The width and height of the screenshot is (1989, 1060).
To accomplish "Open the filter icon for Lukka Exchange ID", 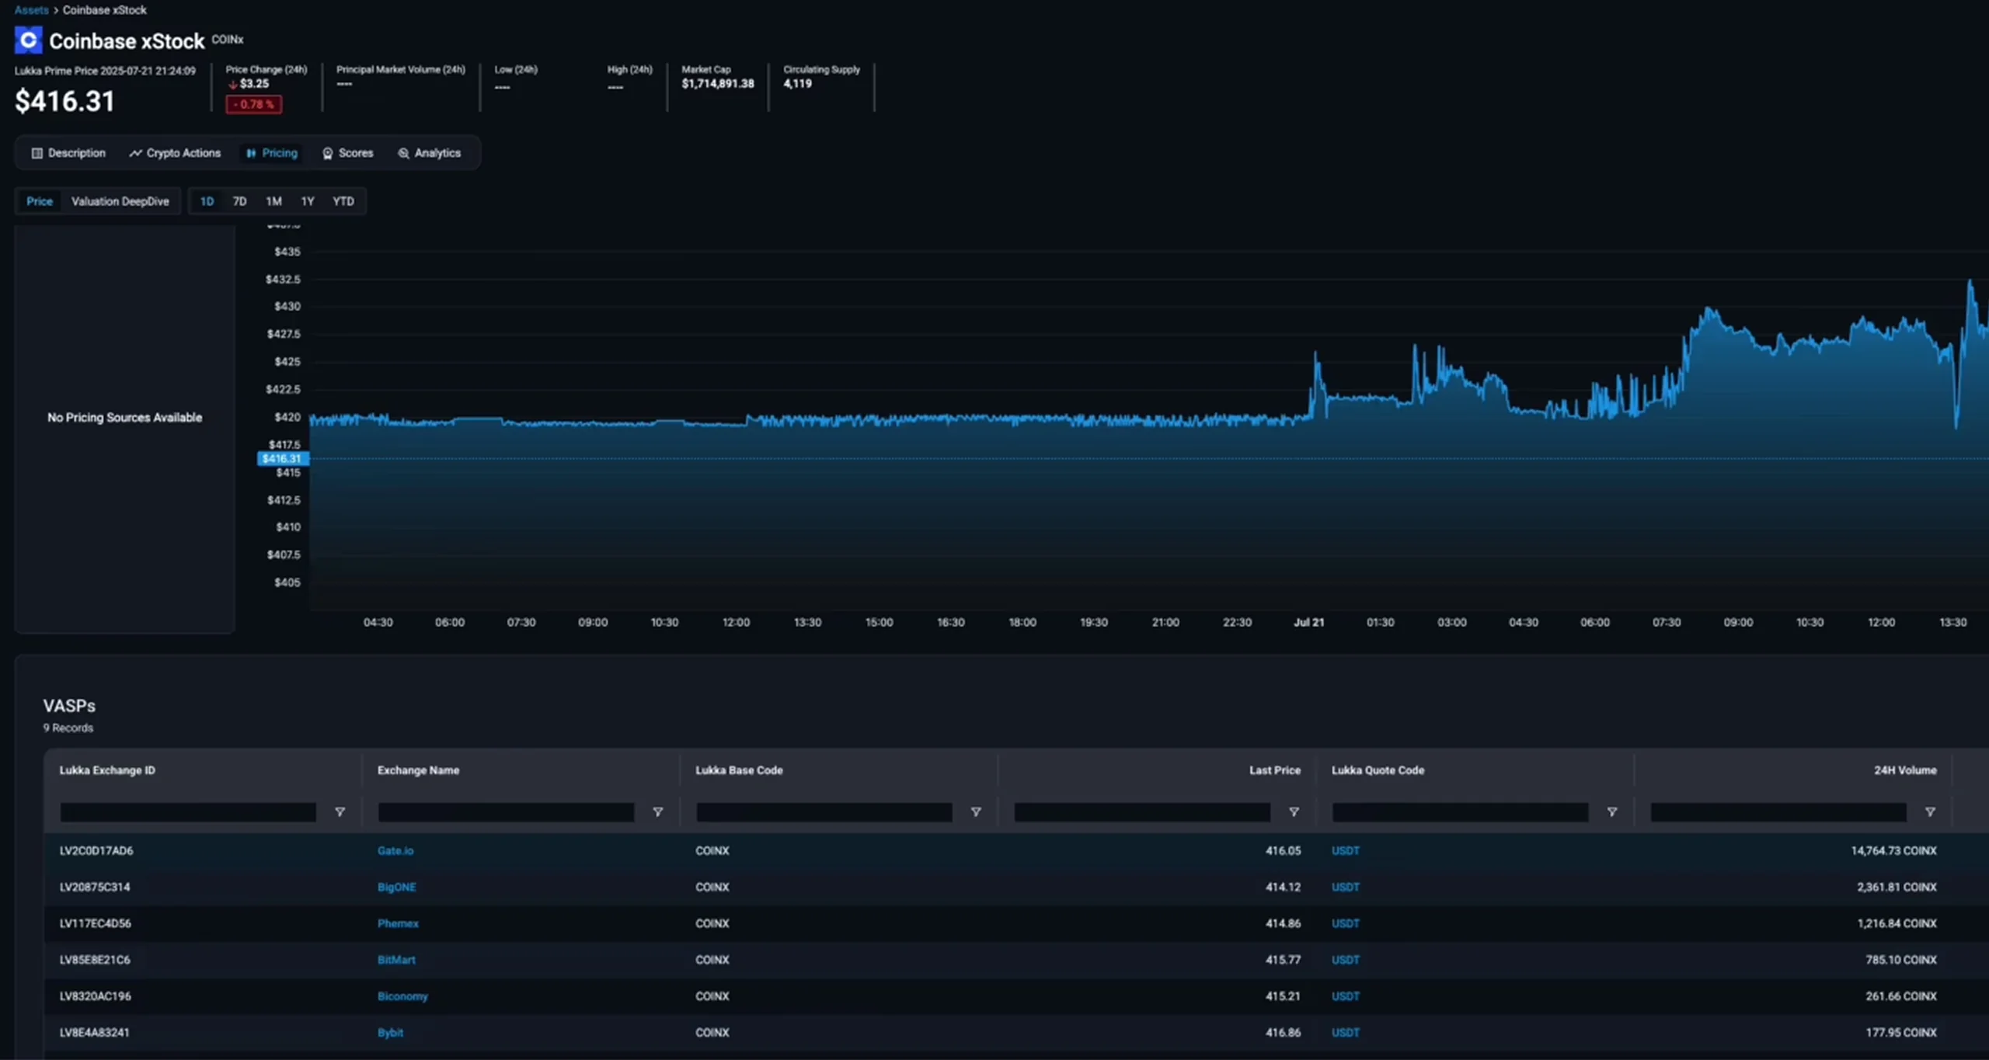I will (340, 812).
